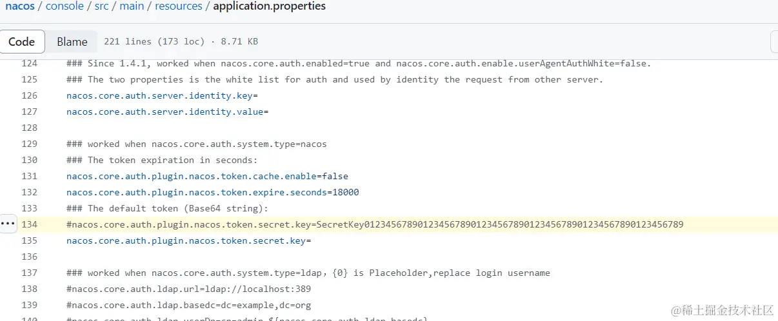Switch to the Code view tab
Viewport: 778px width, 321px height.
pyautogui.click(x=22, y=42)
